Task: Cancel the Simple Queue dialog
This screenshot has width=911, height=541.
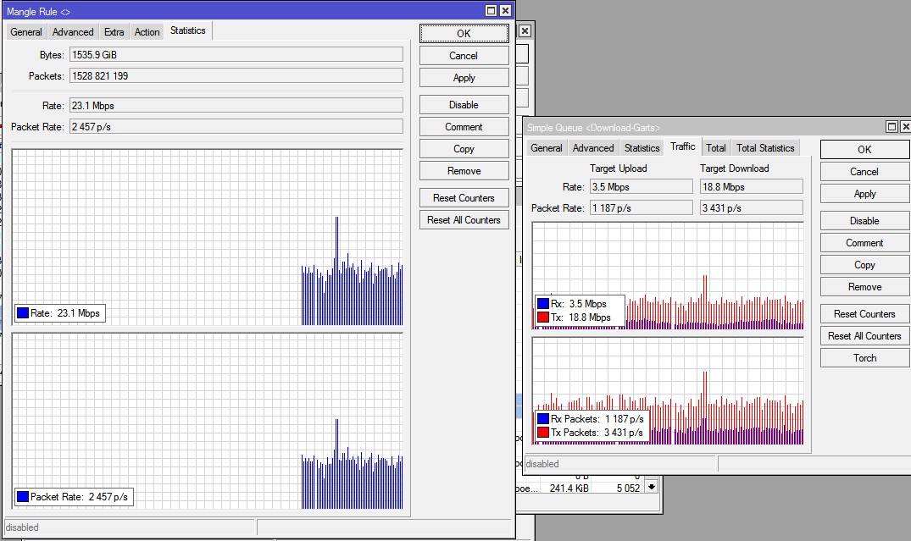Action: click(864, 172)
